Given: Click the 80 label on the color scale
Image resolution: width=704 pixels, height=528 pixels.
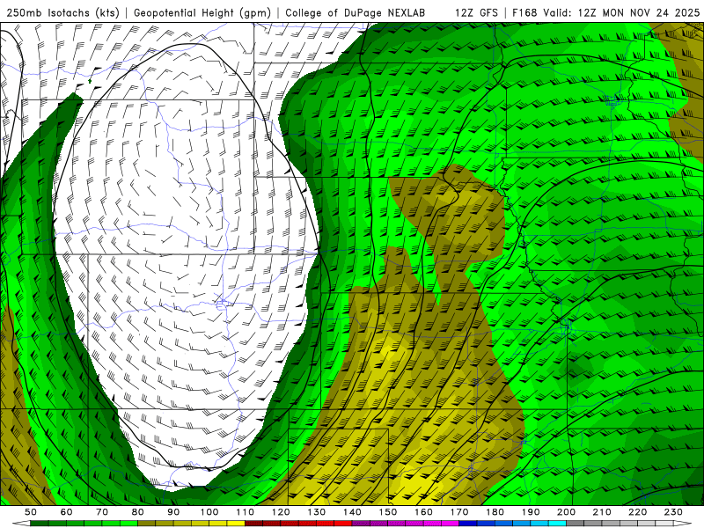Looking at the screenshot, I should tap(138, 512).
